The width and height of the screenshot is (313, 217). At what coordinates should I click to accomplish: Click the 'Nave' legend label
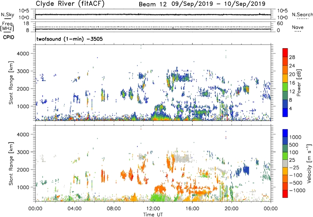[298, 27]
